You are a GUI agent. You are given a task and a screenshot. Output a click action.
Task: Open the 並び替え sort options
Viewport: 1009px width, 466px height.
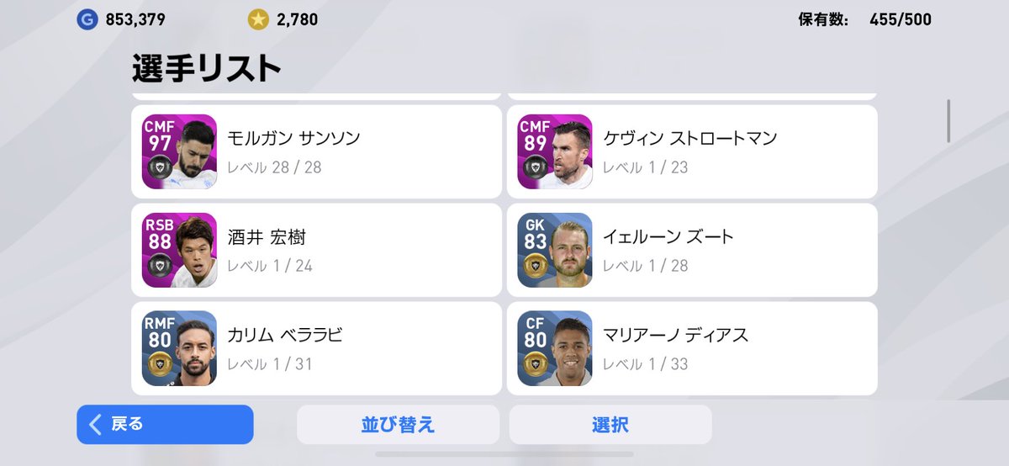click(x=398, y=425)
